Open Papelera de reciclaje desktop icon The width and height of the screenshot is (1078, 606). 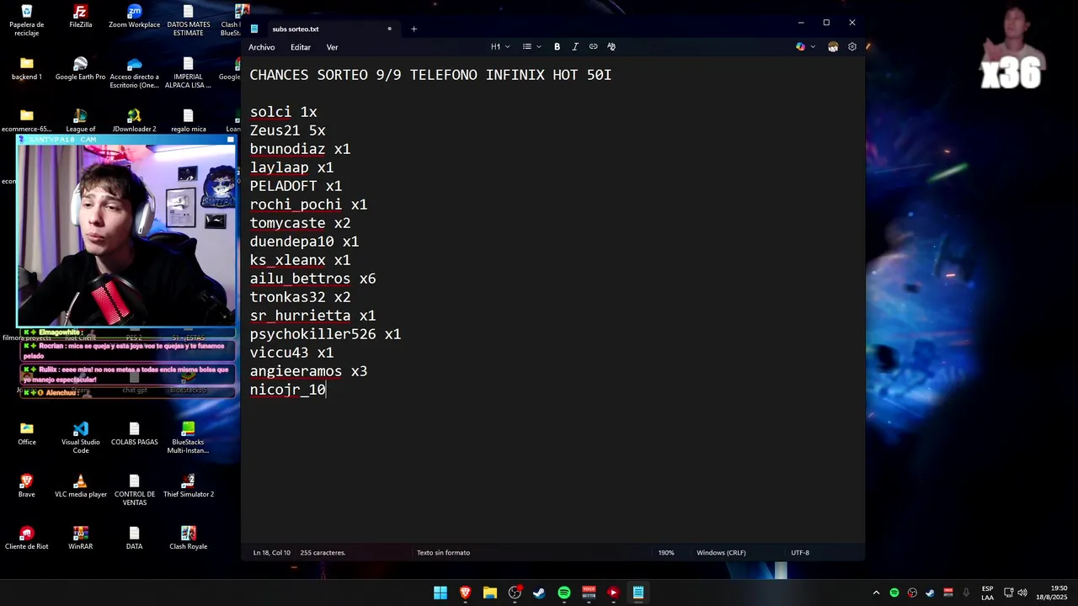point(27,19)
